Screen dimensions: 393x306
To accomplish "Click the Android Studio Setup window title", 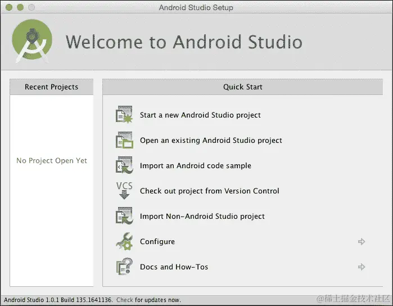I will (196, 7).
